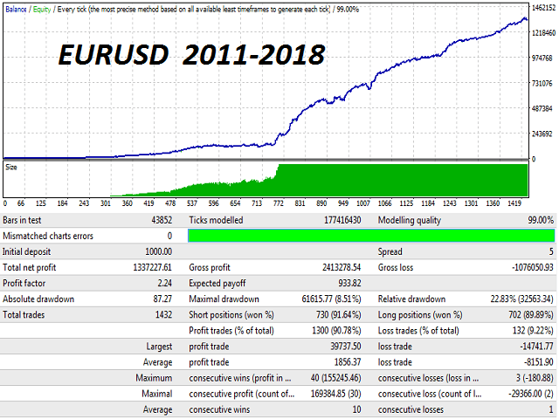Click the 974768 y-axis value
559x419 pixels.
coord(542,58)
